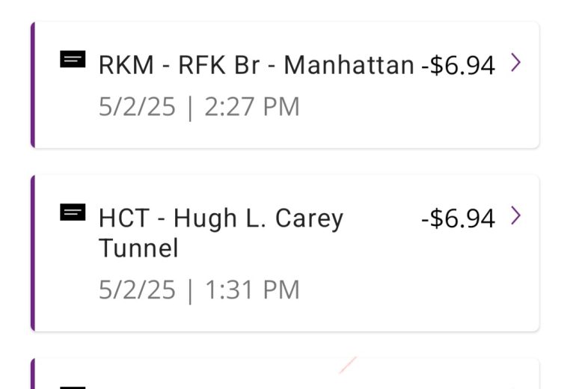This screenshot has height=389, width=567.
Task: Open RKM transaction details via chevron arrow
Action: [x=516, y=62]
